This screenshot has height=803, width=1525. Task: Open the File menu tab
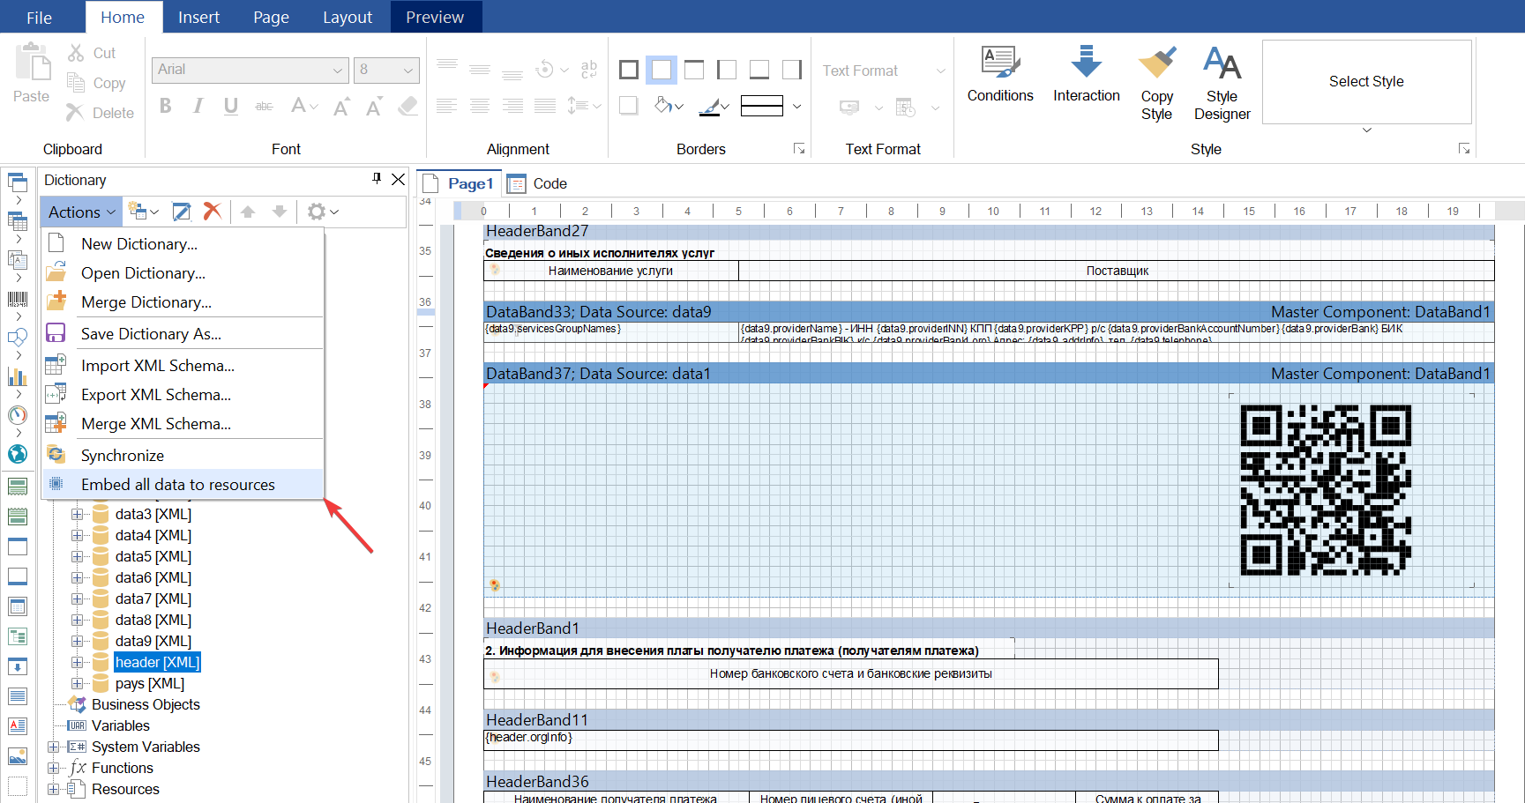point(40,18)
